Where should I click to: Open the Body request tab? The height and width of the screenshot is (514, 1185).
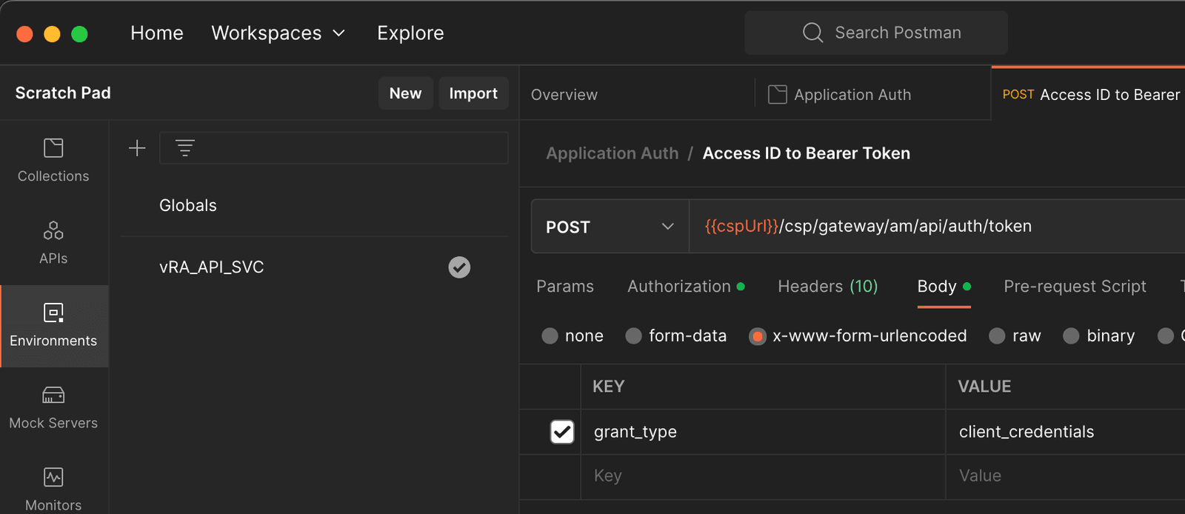944,287
